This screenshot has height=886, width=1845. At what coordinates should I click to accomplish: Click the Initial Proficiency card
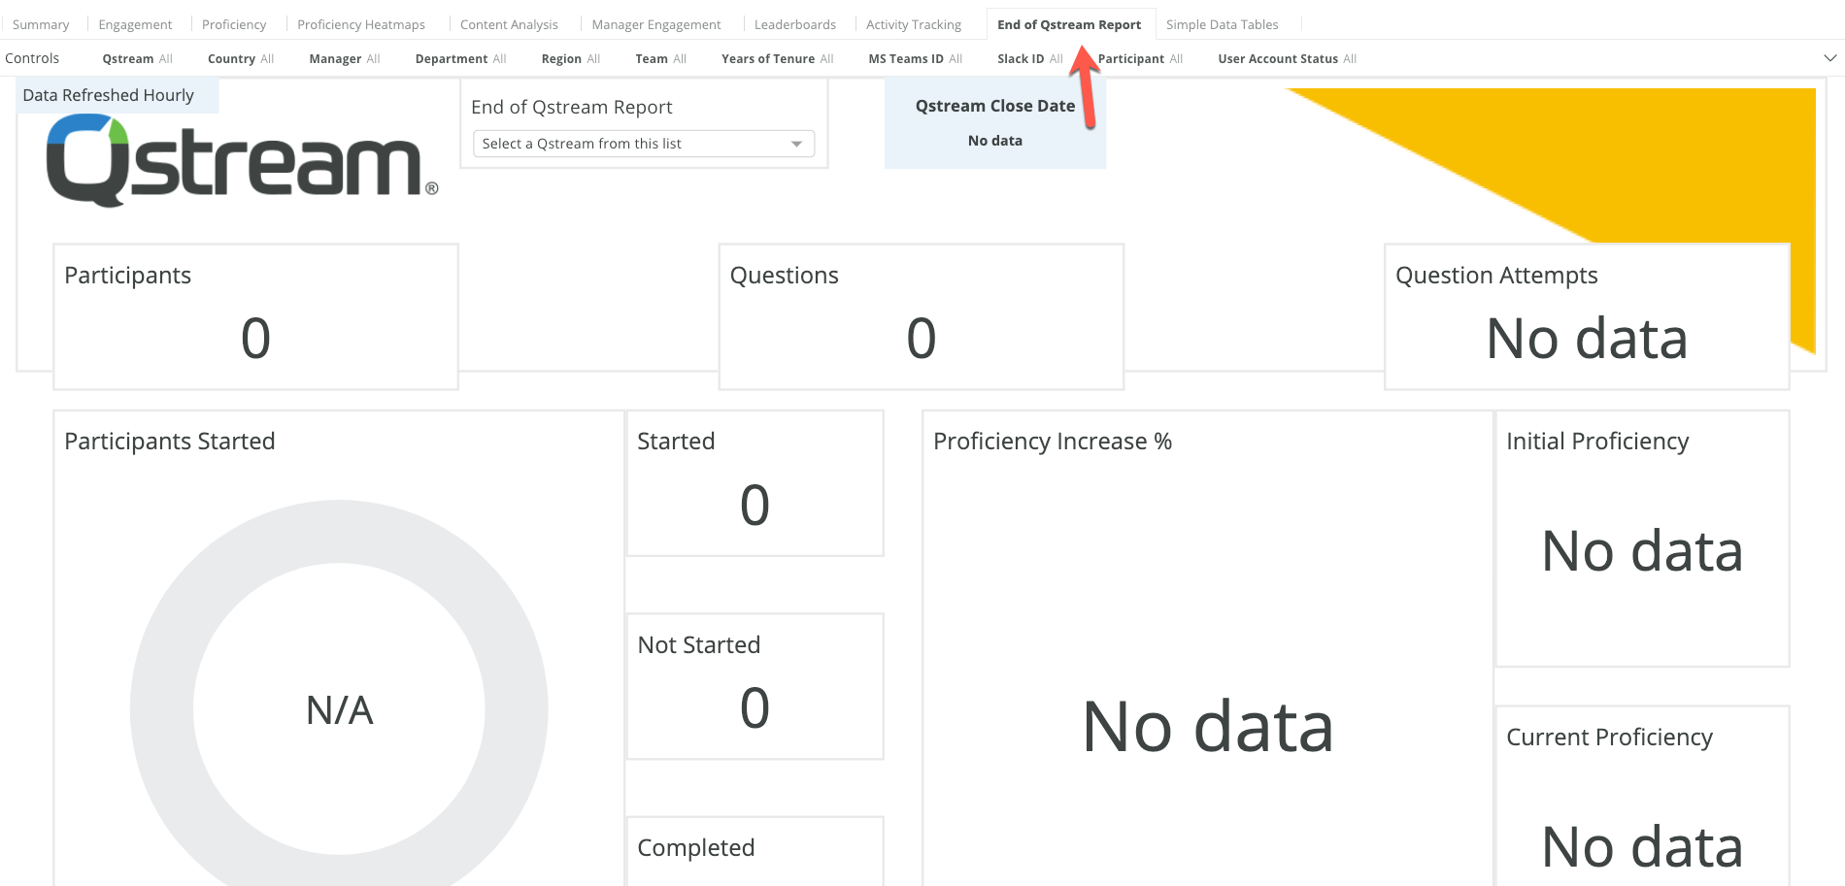click(x=1642, y=539)
